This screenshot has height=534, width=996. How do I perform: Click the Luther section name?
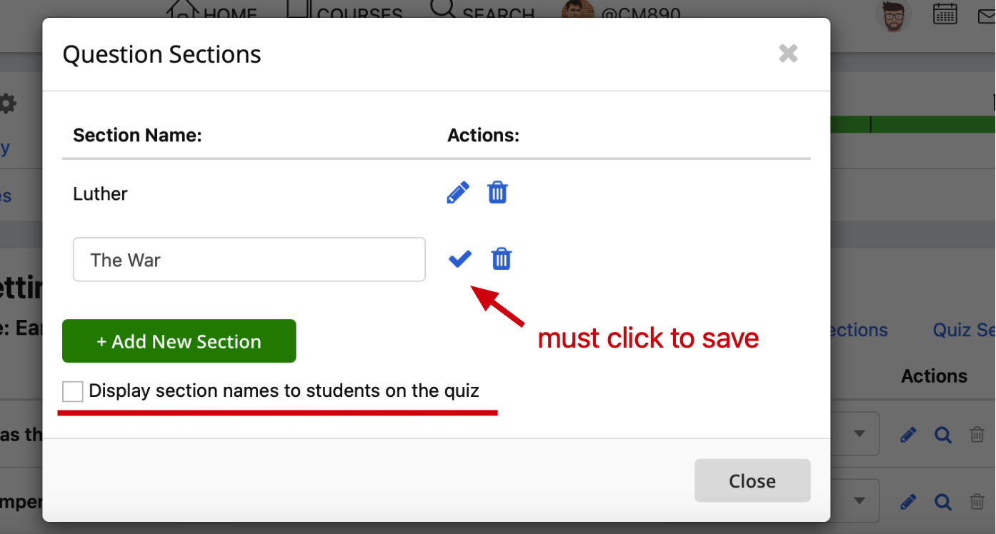coord(100,193)
